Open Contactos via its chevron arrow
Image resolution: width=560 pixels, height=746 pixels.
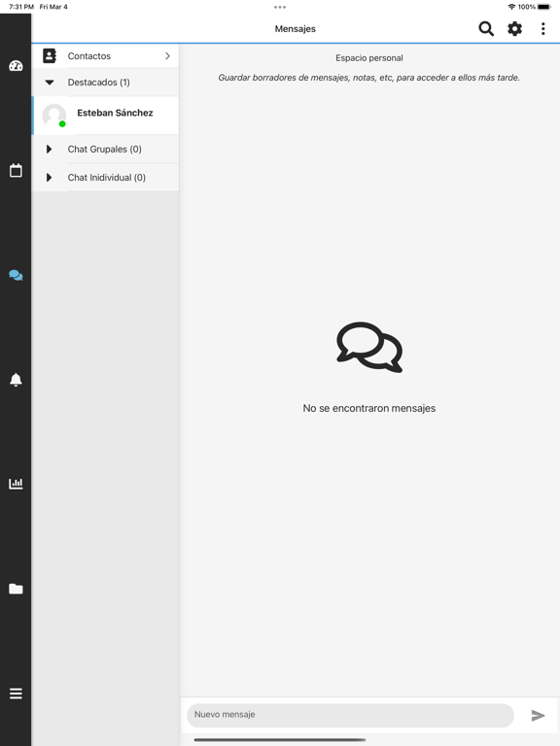click(167, 55)
